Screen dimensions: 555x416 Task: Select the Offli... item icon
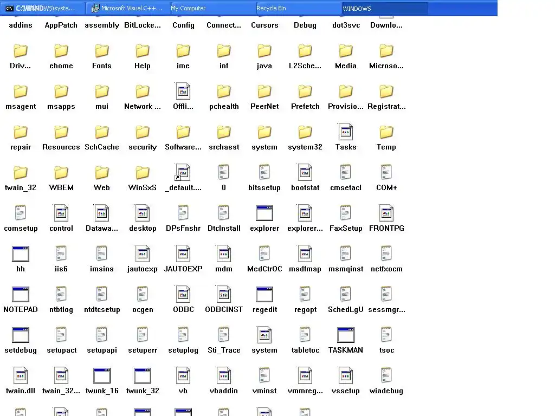point(183,91)
